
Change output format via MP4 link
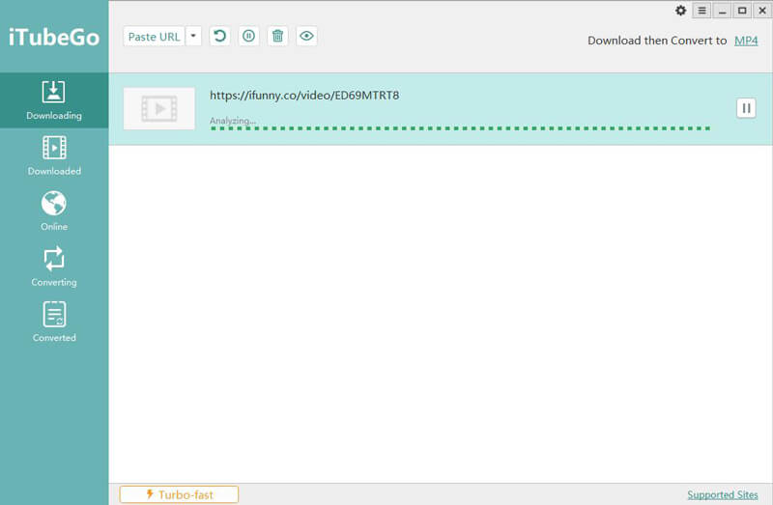[x=746, y=41]
